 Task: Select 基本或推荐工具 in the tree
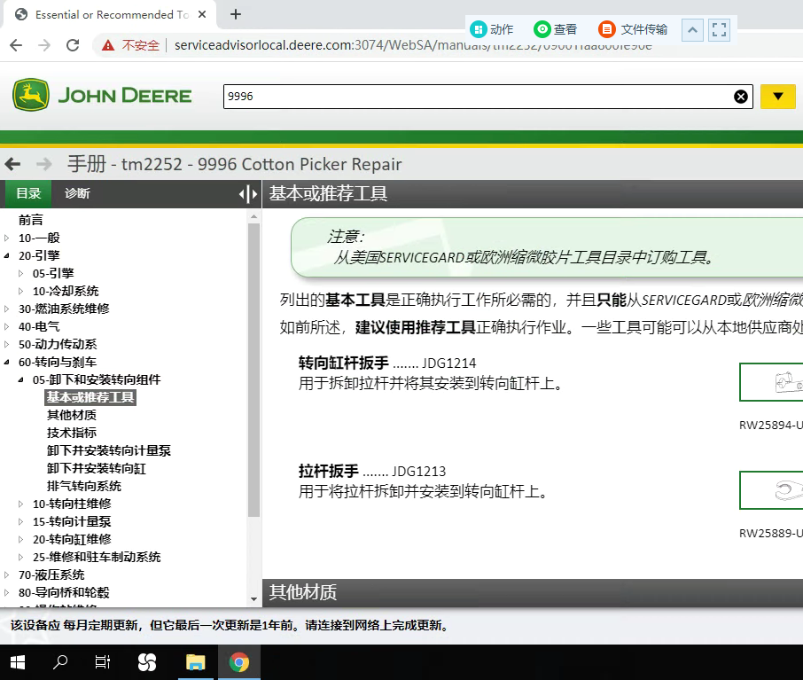[x=90, y=397]
